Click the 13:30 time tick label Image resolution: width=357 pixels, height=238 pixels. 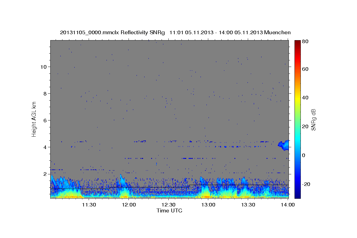(x=248, y=205)
